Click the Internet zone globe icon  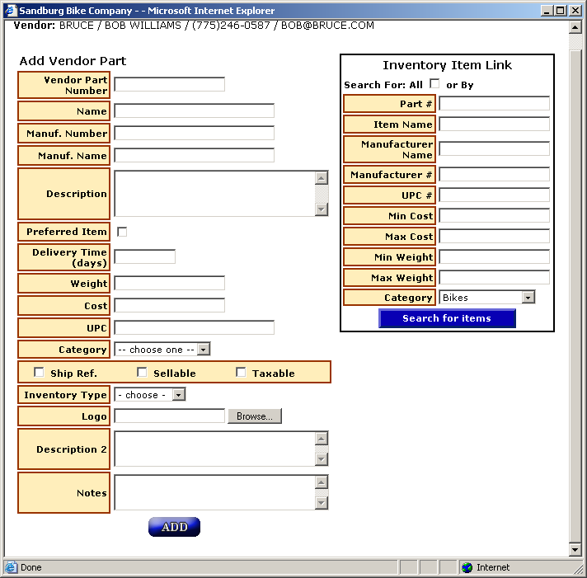coord(467,567)
